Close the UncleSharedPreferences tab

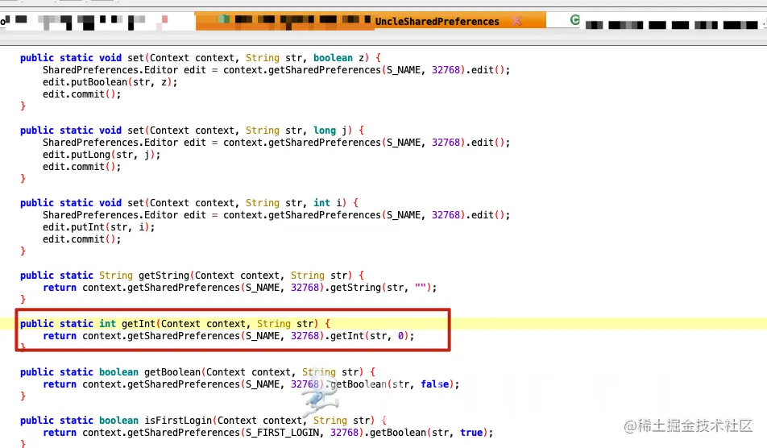pos(516,21)
